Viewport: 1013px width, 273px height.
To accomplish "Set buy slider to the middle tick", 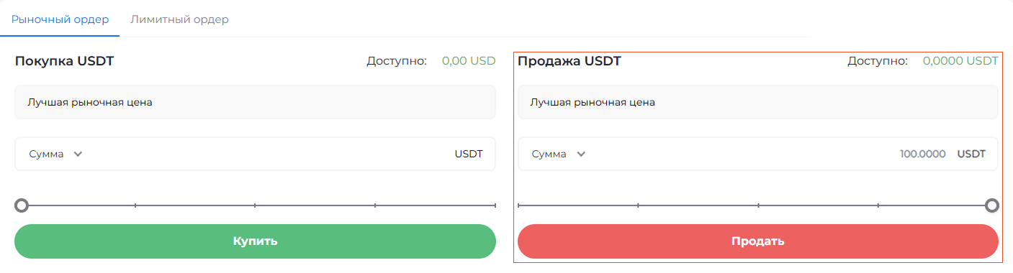I will coord(255,206).
